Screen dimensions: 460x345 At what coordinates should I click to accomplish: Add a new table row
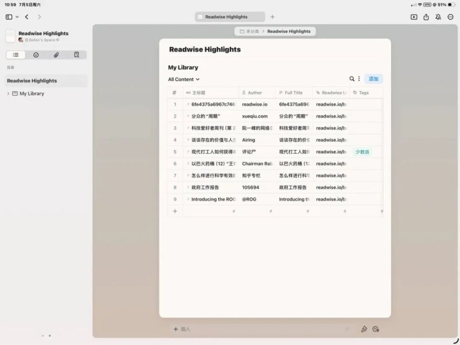click(175, 211)
